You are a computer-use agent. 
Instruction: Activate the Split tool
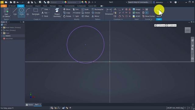(x=76, y=16)
